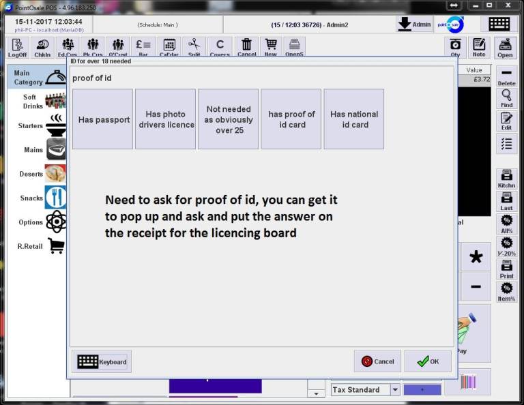This screenshot has width=524, height=405.
Task: Switch to the Starters category
Action: point(42,126)
